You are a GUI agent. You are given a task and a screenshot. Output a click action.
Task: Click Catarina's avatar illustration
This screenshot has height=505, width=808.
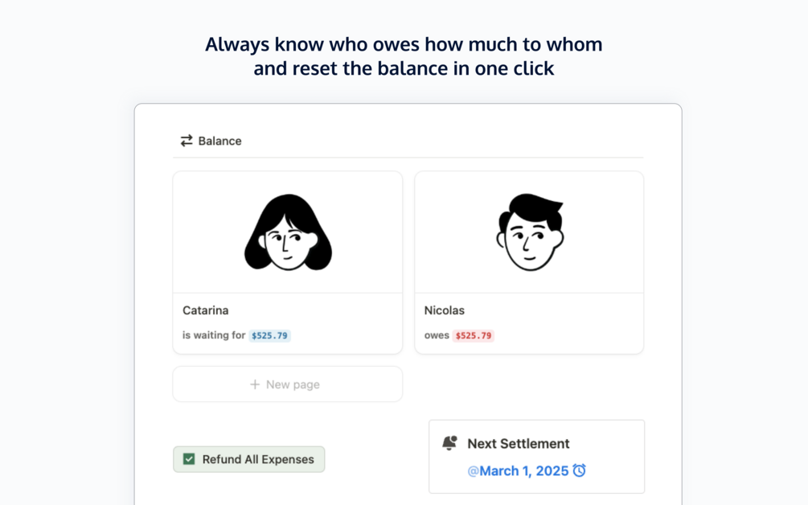(288, 232)
